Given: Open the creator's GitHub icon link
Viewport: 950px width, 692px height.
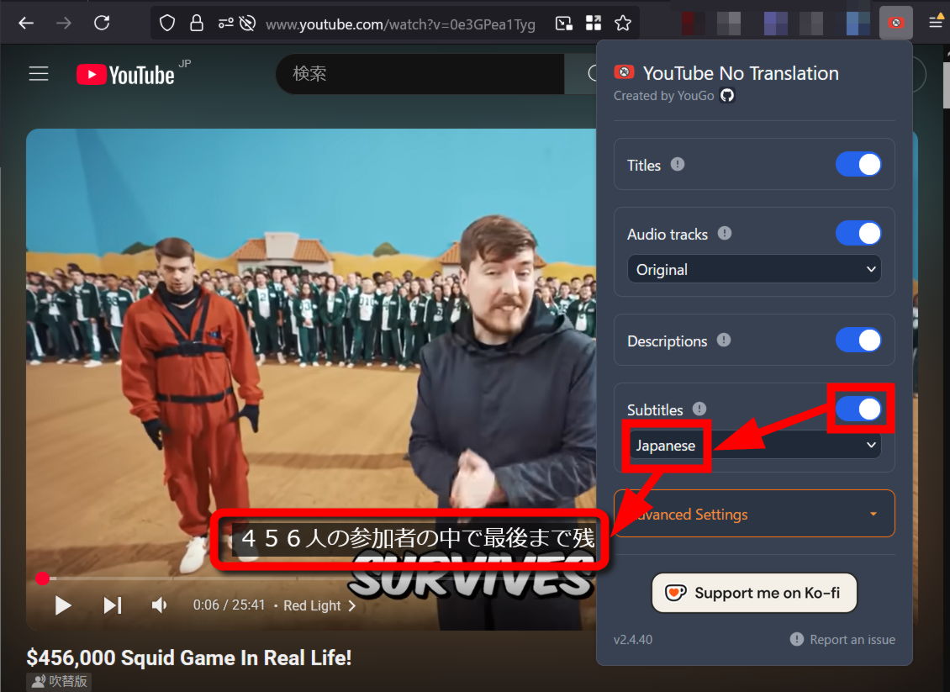Looking at the screenshot, I should [727, 95].
